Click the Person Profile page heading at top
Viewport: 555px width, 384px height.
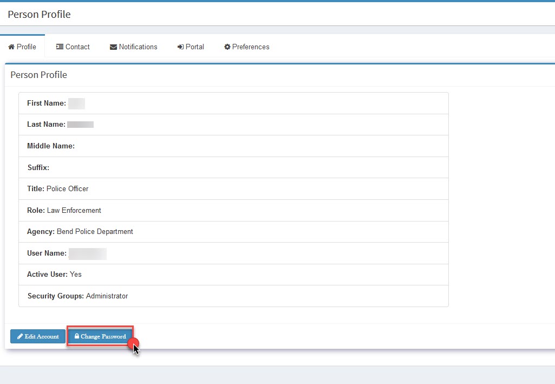(x=40, y=14)
